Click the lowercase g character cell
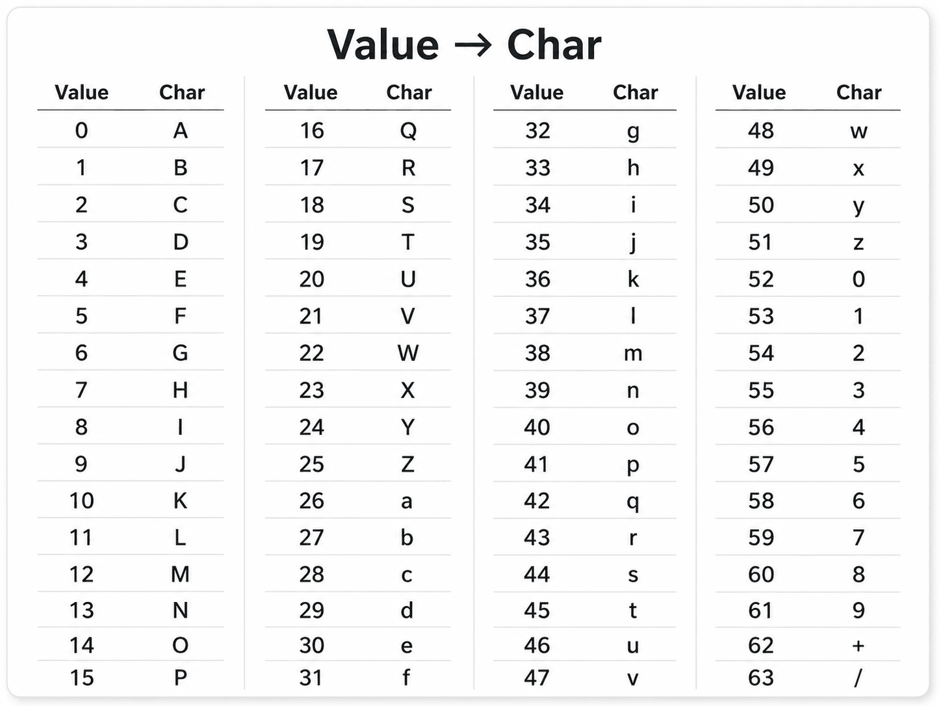Screen dimensions: 941x706 [x=633, y=133]
